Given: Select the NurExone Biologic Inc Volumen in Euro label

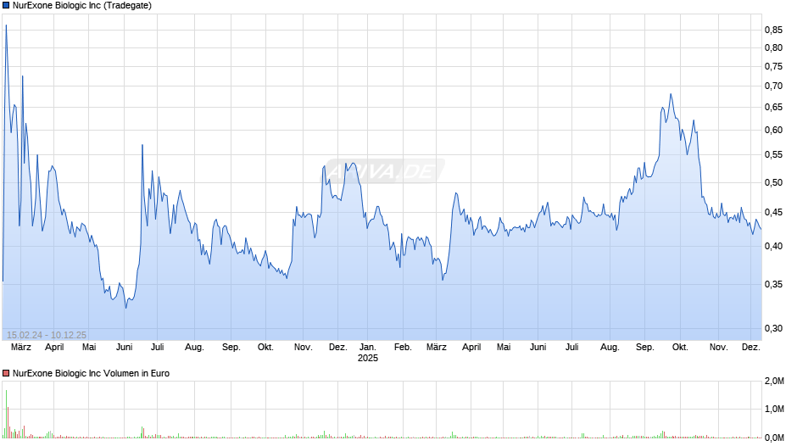Looking at the screenshot, I should tap(91, 373).
